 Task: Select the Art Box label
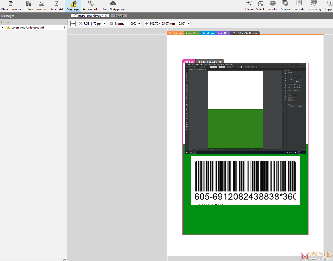[x=189, y=62]
